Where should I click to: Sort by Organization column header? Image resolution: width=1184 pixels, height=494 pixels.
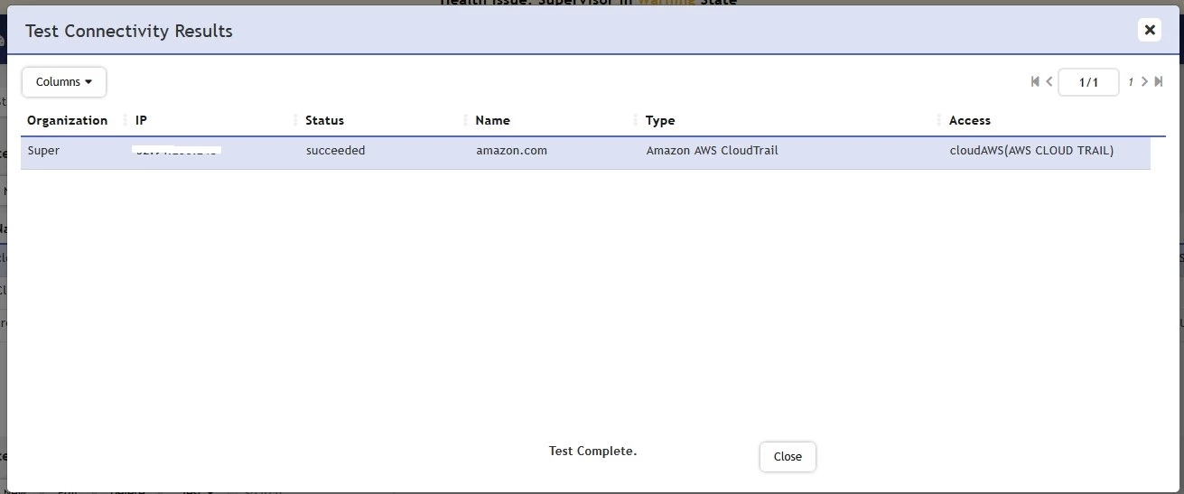coord(67,120)
